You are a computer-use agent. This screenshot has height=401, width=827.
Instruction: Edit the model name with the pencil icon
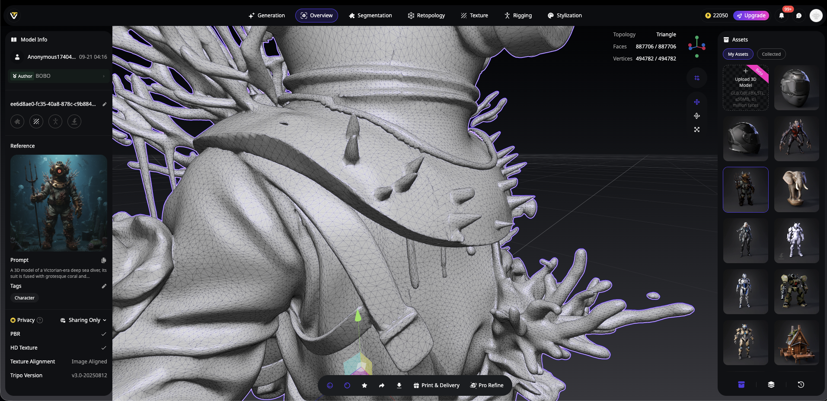click(x=104, y=104)
